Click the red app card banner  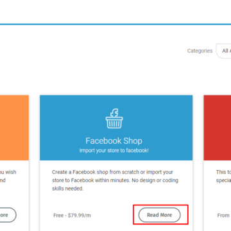[x=218, y=128]
